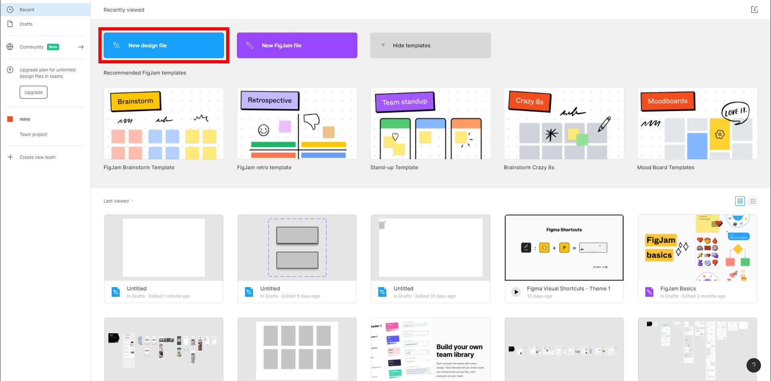Click the FigJam Basics purple file icon
771x381 pixels.
click(649, 292)
